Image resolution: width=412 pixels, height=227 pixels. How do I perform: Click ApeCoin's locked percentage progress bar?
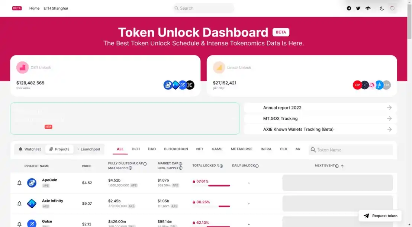[x=211, y=186]
